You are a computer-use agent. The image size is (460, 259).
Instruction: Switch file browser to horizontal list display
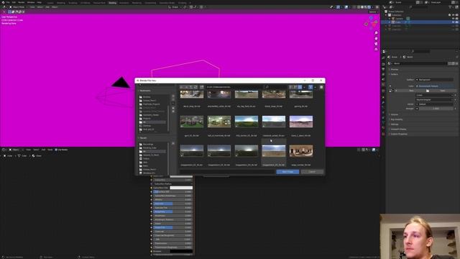click(x=295, y=87)
